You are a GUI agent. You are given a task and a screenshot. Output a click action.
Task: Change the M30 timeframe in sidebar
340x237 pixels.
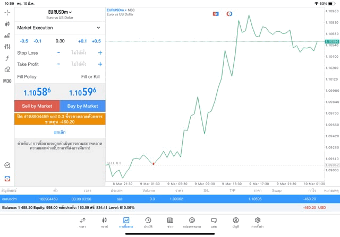7,81
